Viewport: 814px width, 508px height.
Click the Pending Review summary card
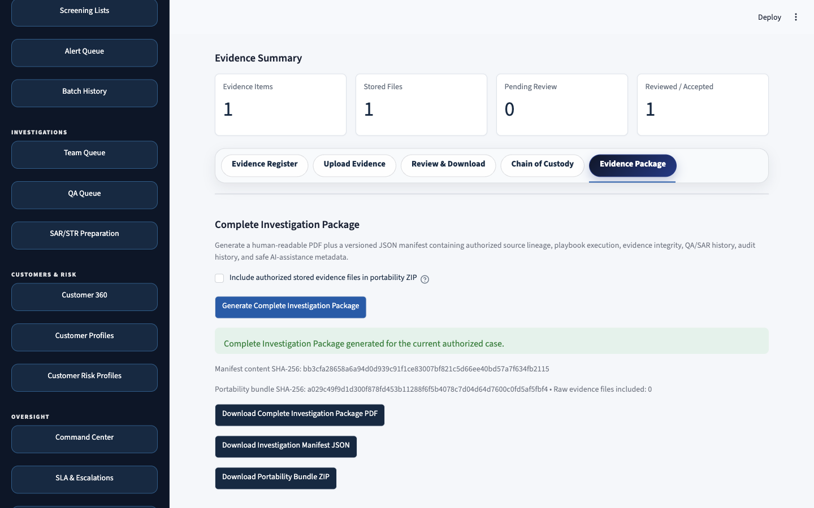[562, 104]
